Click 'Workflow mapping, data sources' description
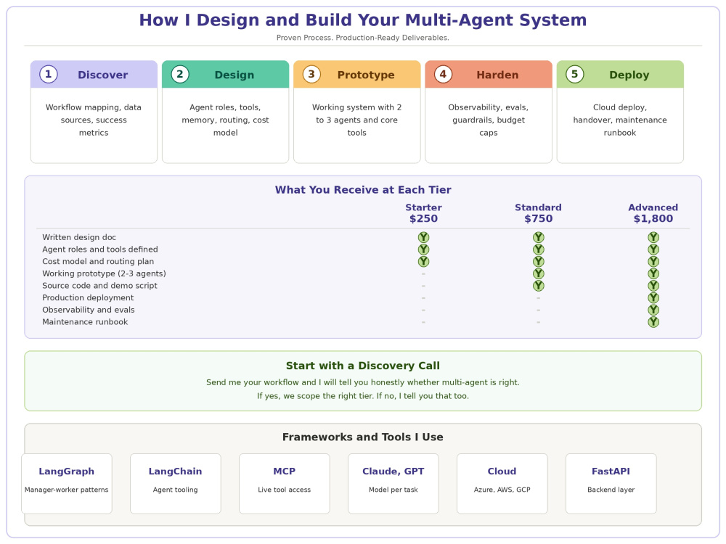726x544 pixels. (94, 120)
